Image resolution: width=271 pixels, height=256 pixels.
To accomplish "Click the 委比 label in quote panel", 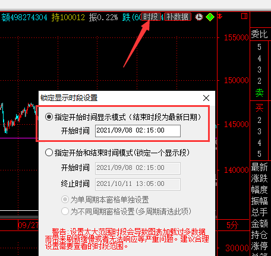I will coord(259,34).
